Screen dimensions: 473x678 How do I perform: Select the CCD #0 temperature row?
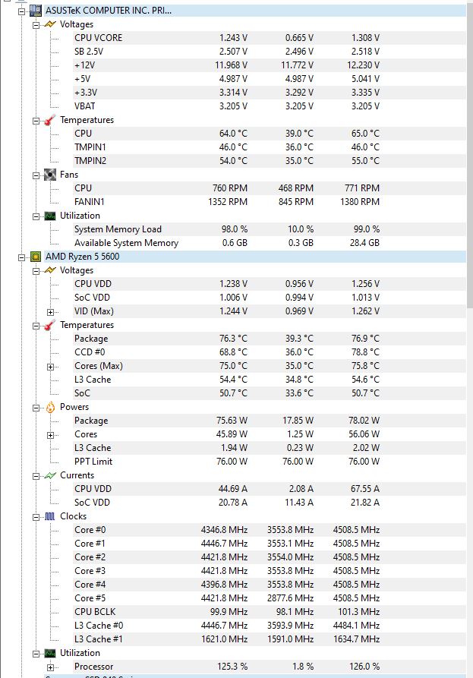click(270, 352)
